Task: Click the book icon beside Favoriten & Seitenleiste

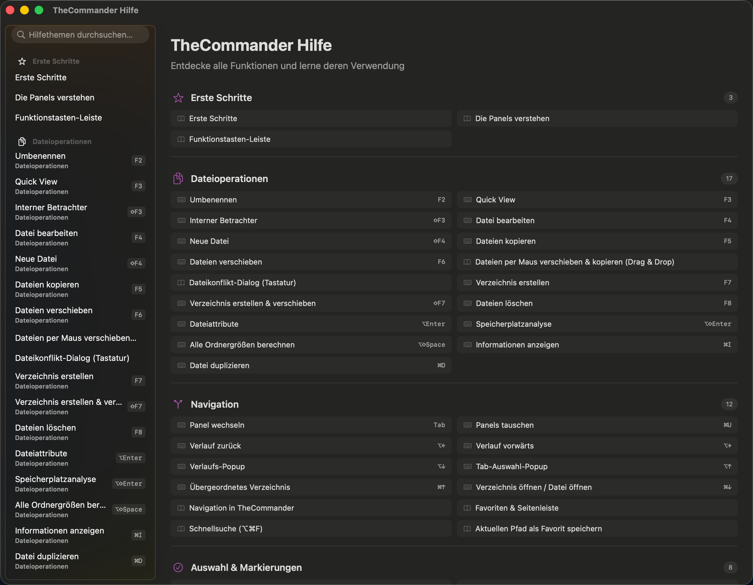Action: [467, 508]
